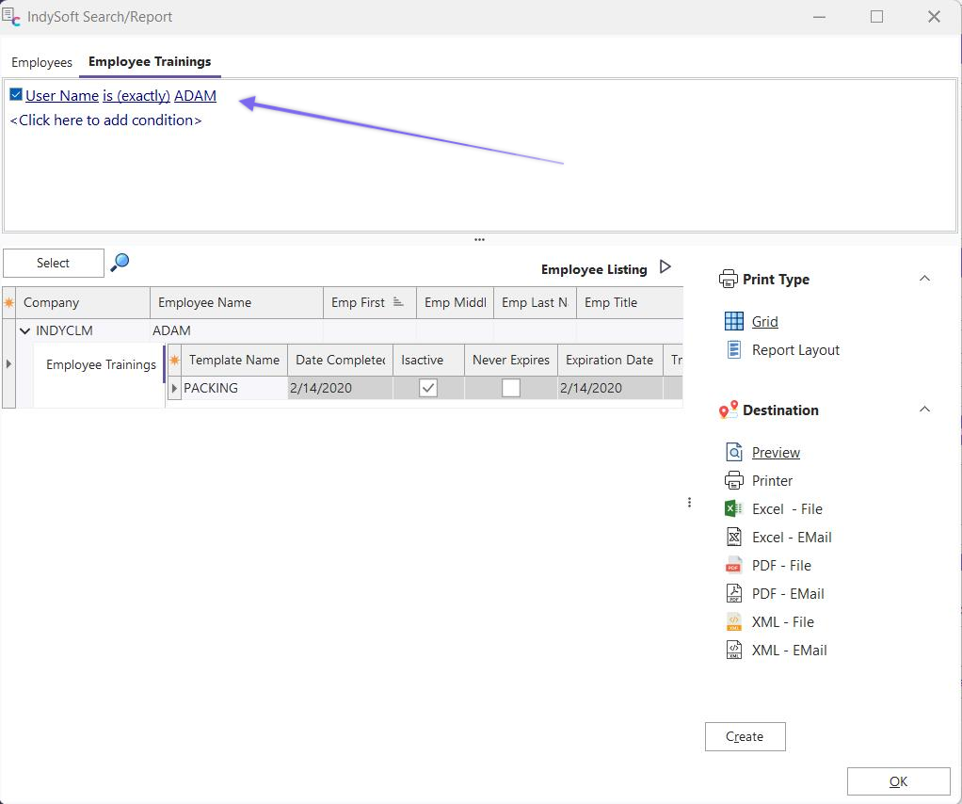Collapse the Destination section

point(924,410)
